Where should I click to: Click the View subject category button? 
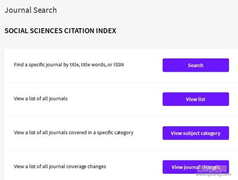(196, 133)
